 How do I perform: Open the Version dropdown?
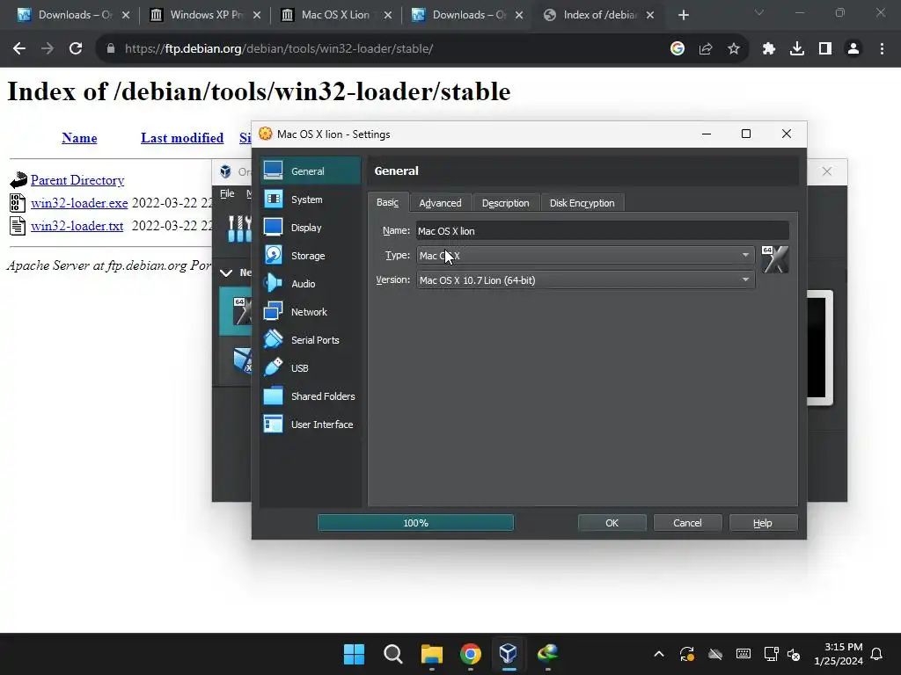click(585, 280)
